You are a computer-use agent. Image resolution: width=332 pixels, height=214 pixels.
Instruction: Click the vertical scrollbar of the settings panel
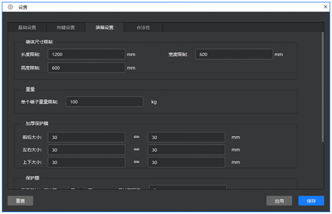coord(322,87)
